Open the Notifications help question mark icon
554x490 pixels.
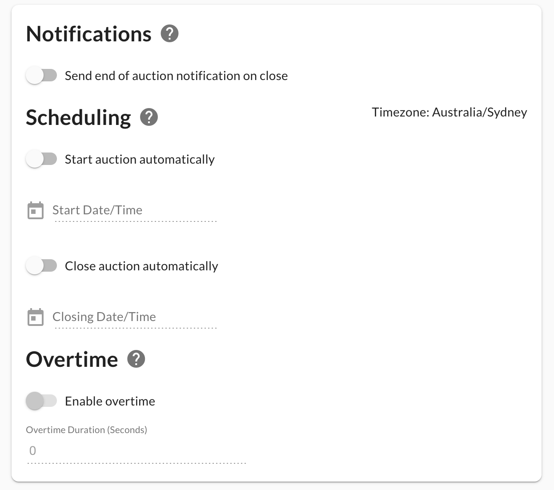point(169,34)
